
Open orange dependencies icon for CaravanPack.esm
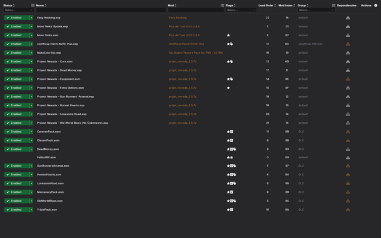[348, 131]
